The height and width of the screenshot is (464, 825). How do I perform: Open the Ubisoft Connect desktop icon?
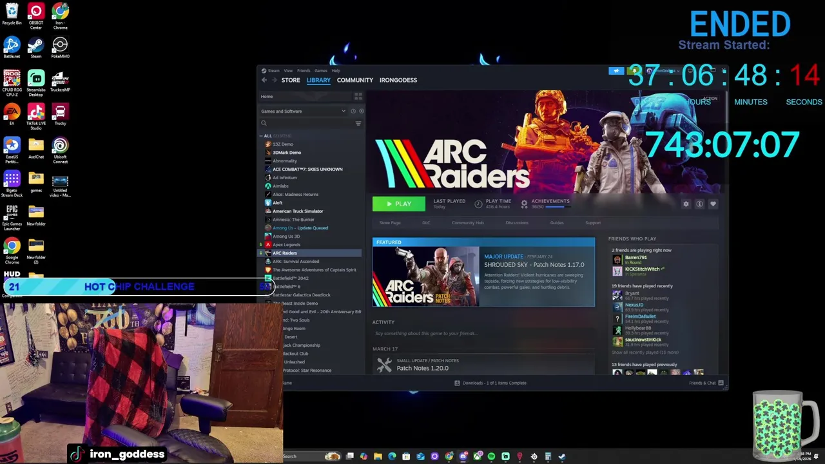(60, 150)
